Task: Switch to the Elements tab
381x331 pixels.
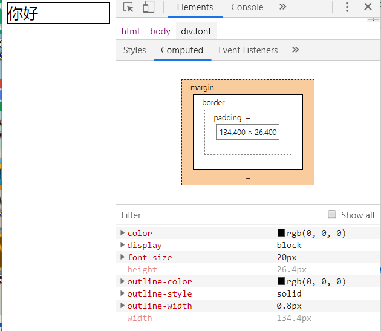Action: tap(195, 7)
